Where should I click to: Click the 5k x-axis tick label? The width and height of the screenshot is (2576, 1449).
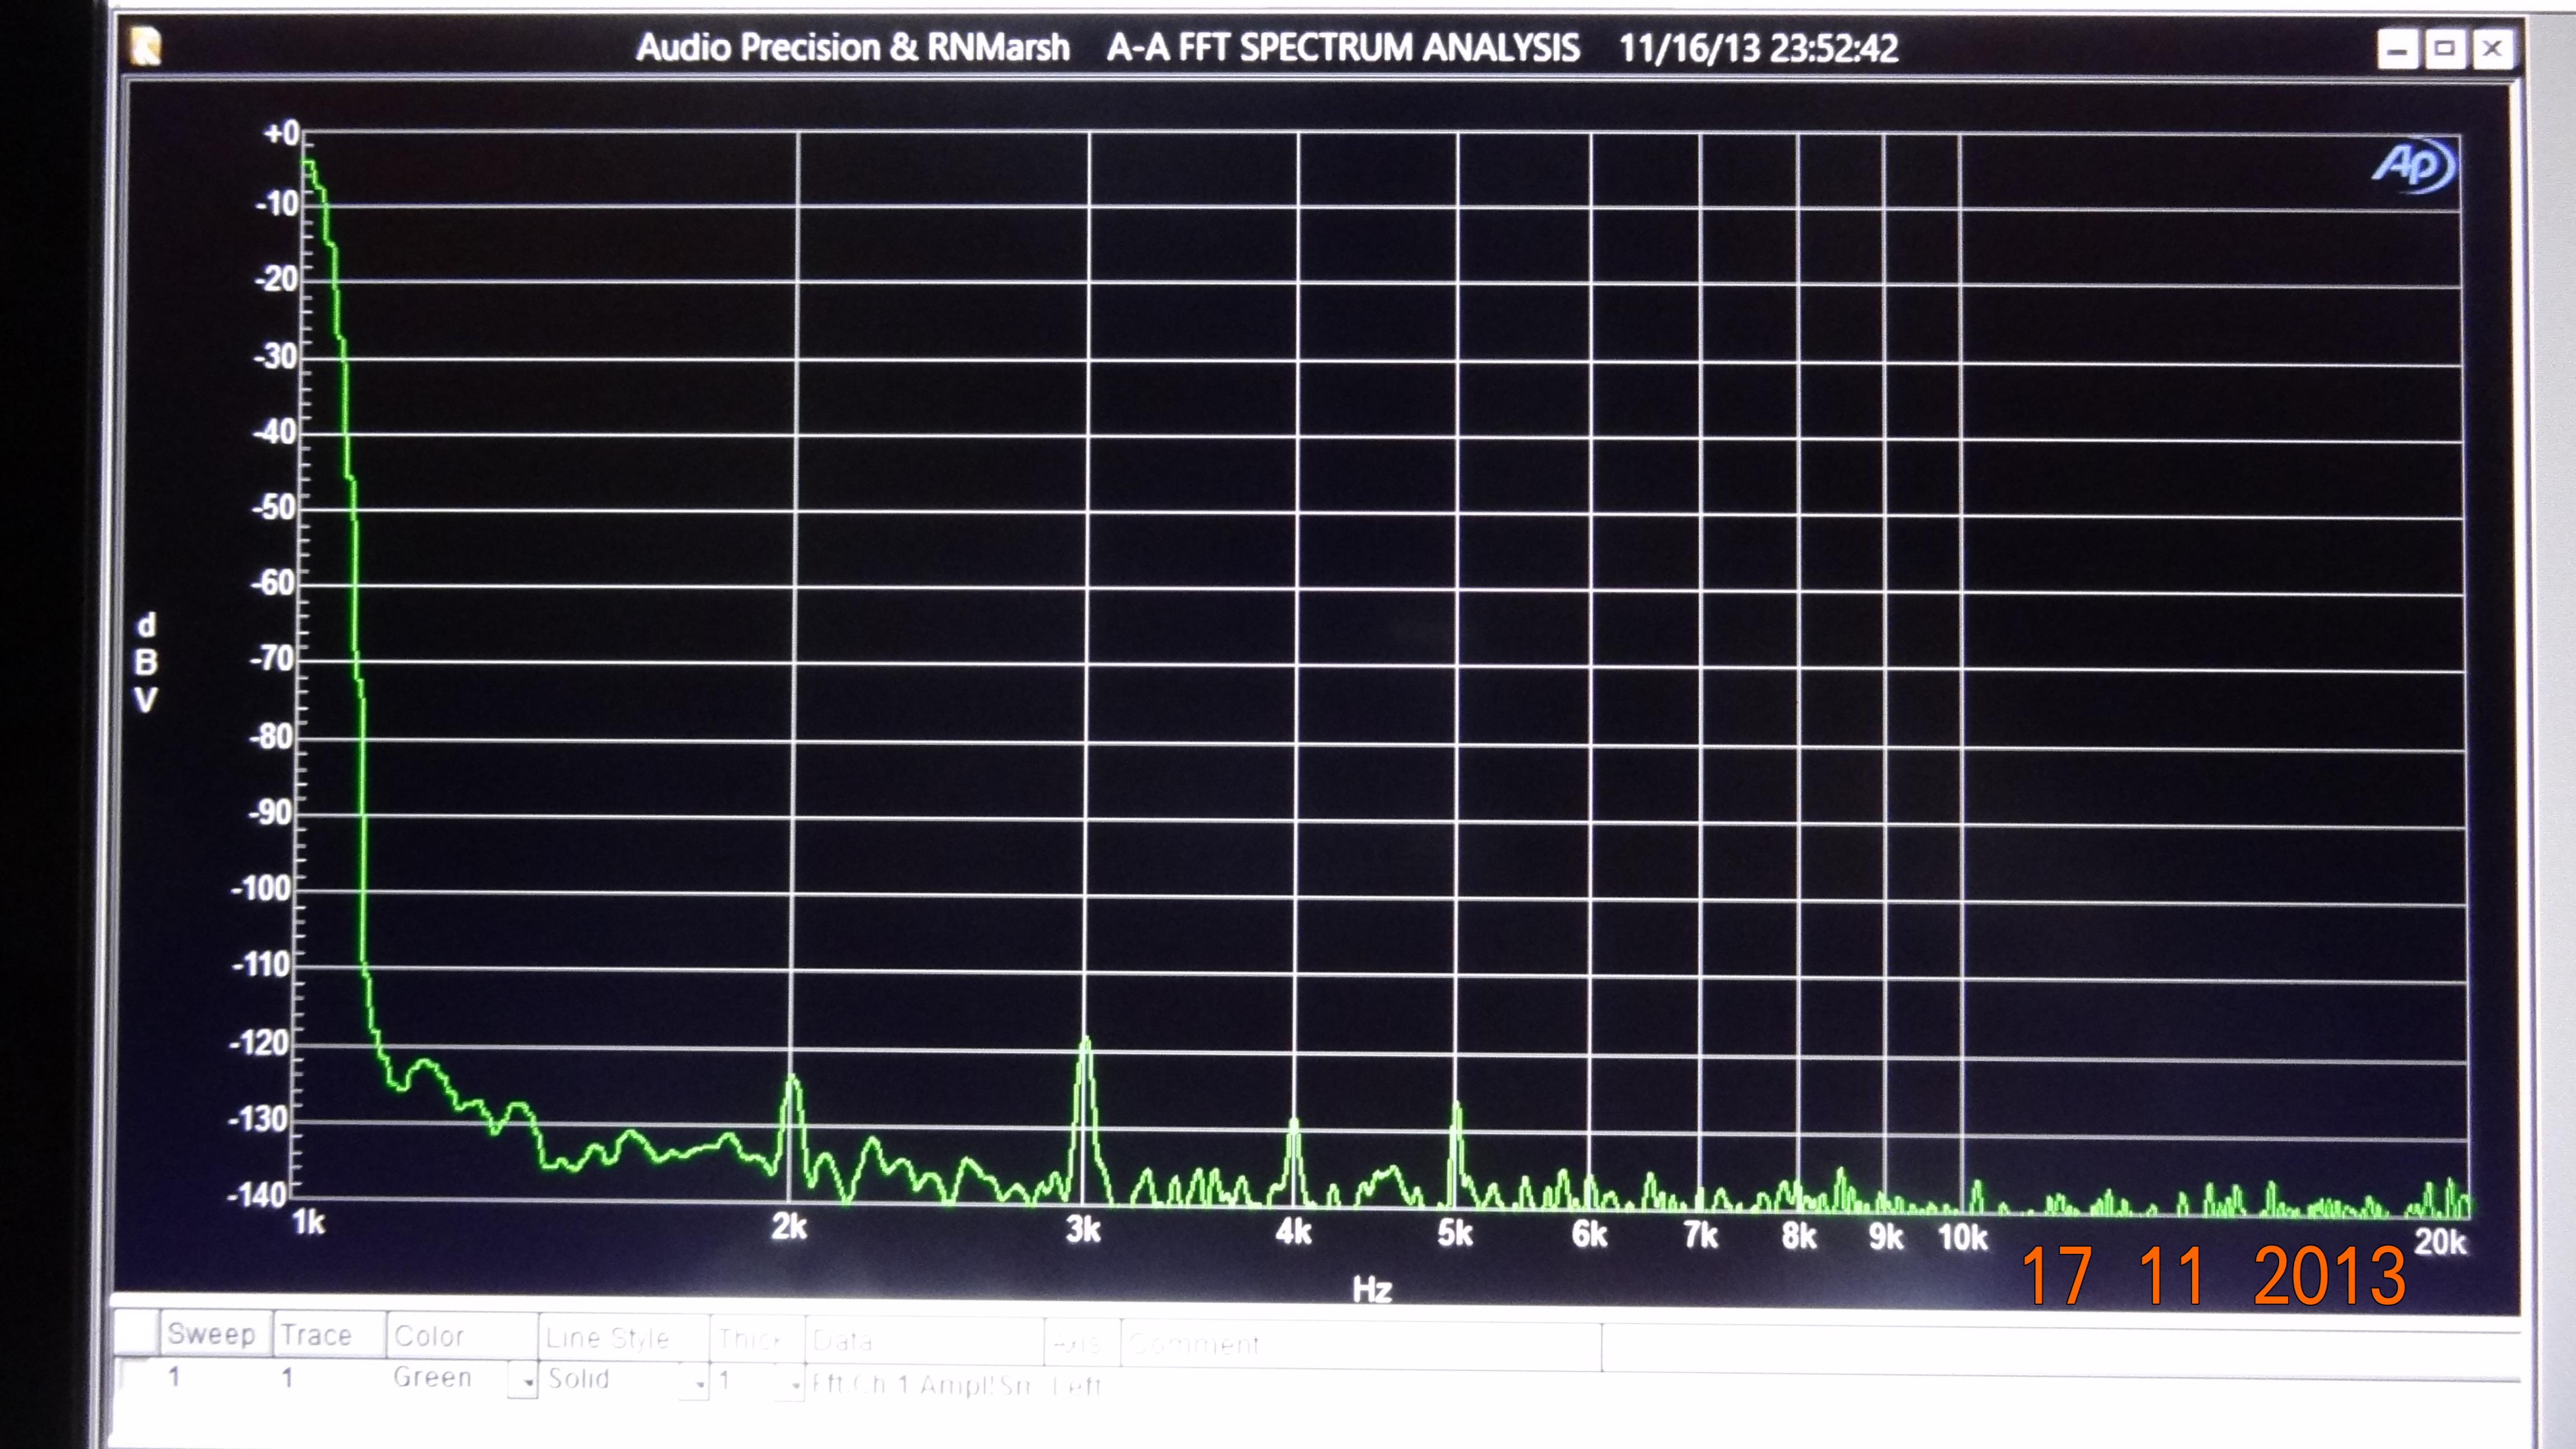(x=1455, y=1233)
